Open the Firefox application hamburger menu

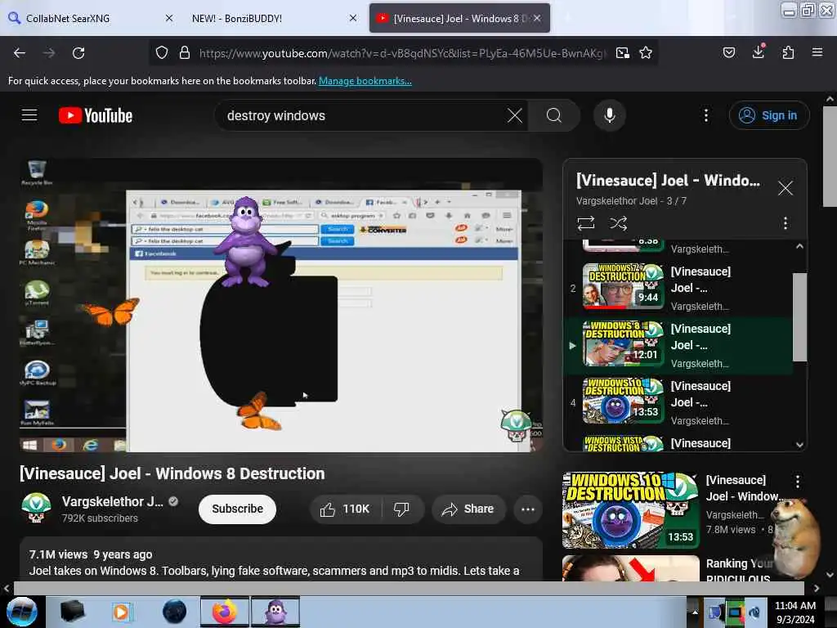817,52
